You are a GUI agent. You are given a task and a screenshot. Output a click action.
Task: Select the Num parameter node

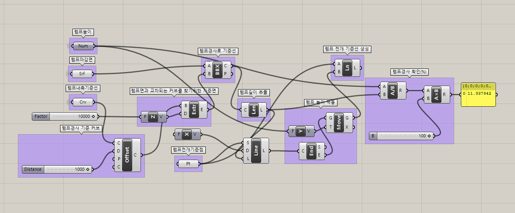pos(83,46)
